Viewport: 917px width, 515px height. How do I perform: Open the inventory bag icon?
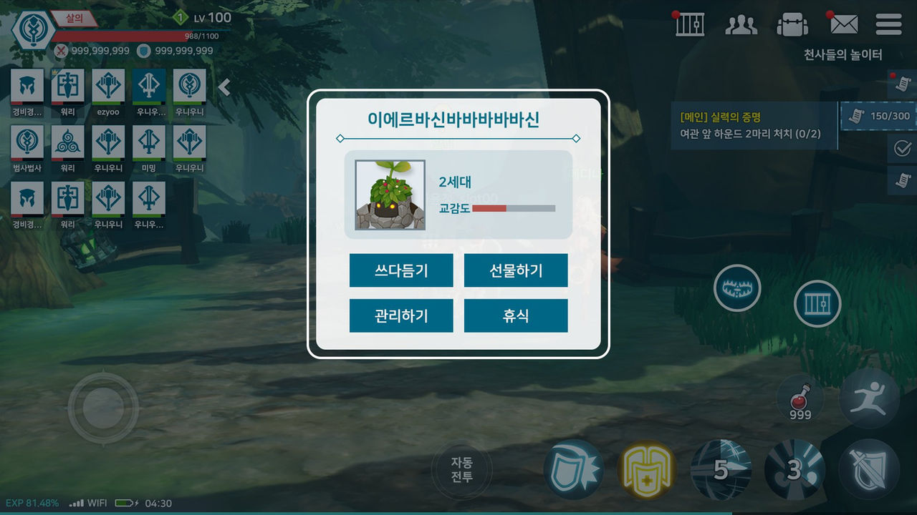click(x=792, y=24)
